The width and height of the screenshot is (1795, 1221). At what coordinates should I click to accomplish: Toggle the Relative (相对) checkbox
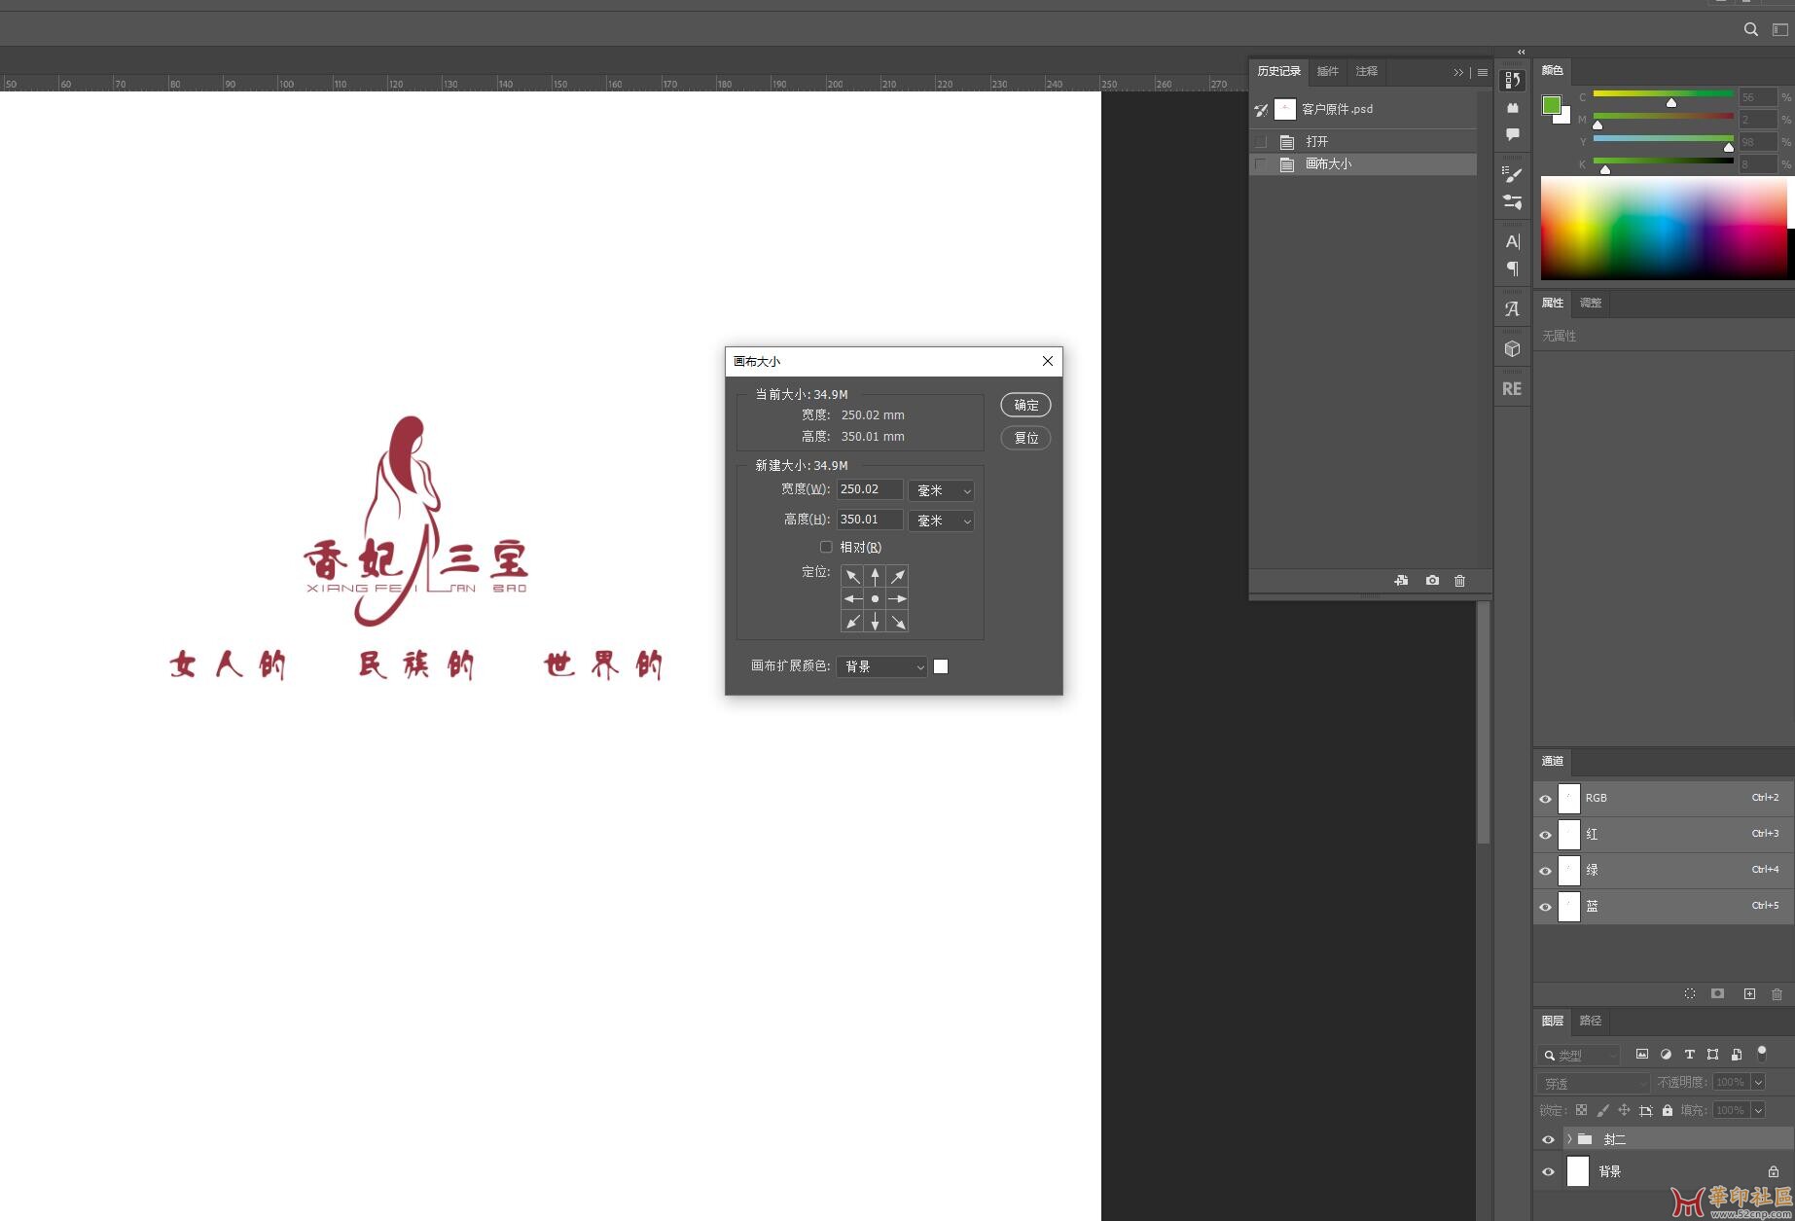(826, 547)
